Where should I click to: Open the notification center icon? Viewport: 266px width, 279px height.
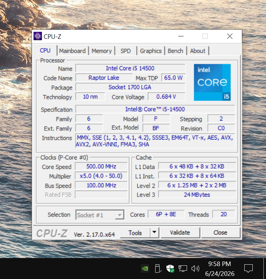[x=249, y=268]
